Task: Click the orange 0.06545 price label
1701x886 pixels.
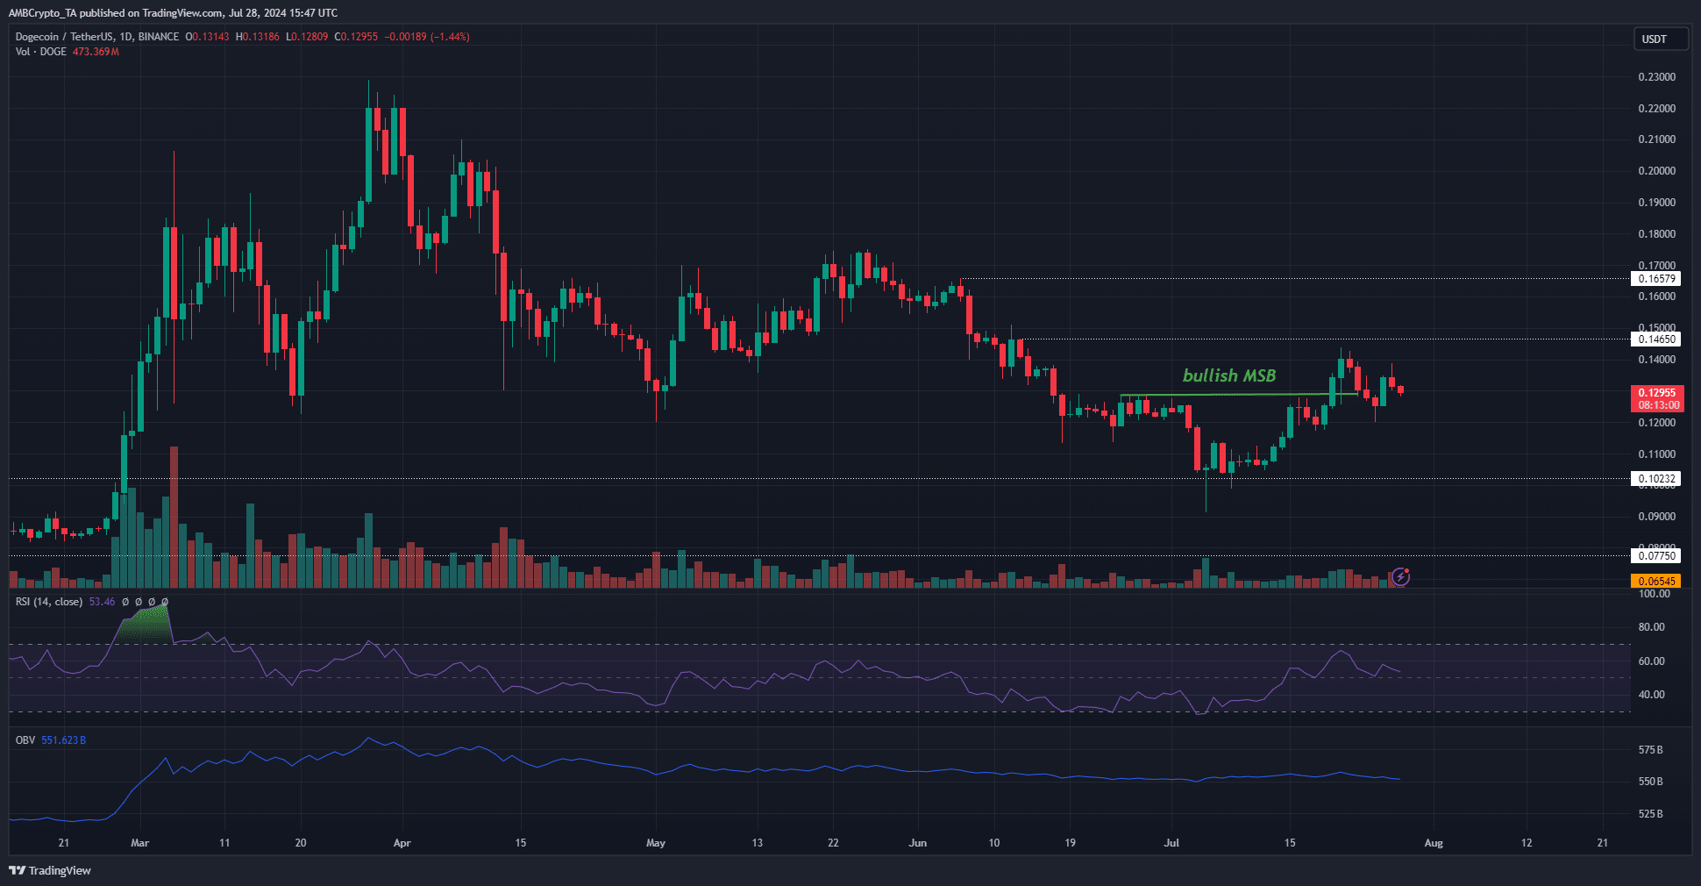Action: tap(1656, 581)
